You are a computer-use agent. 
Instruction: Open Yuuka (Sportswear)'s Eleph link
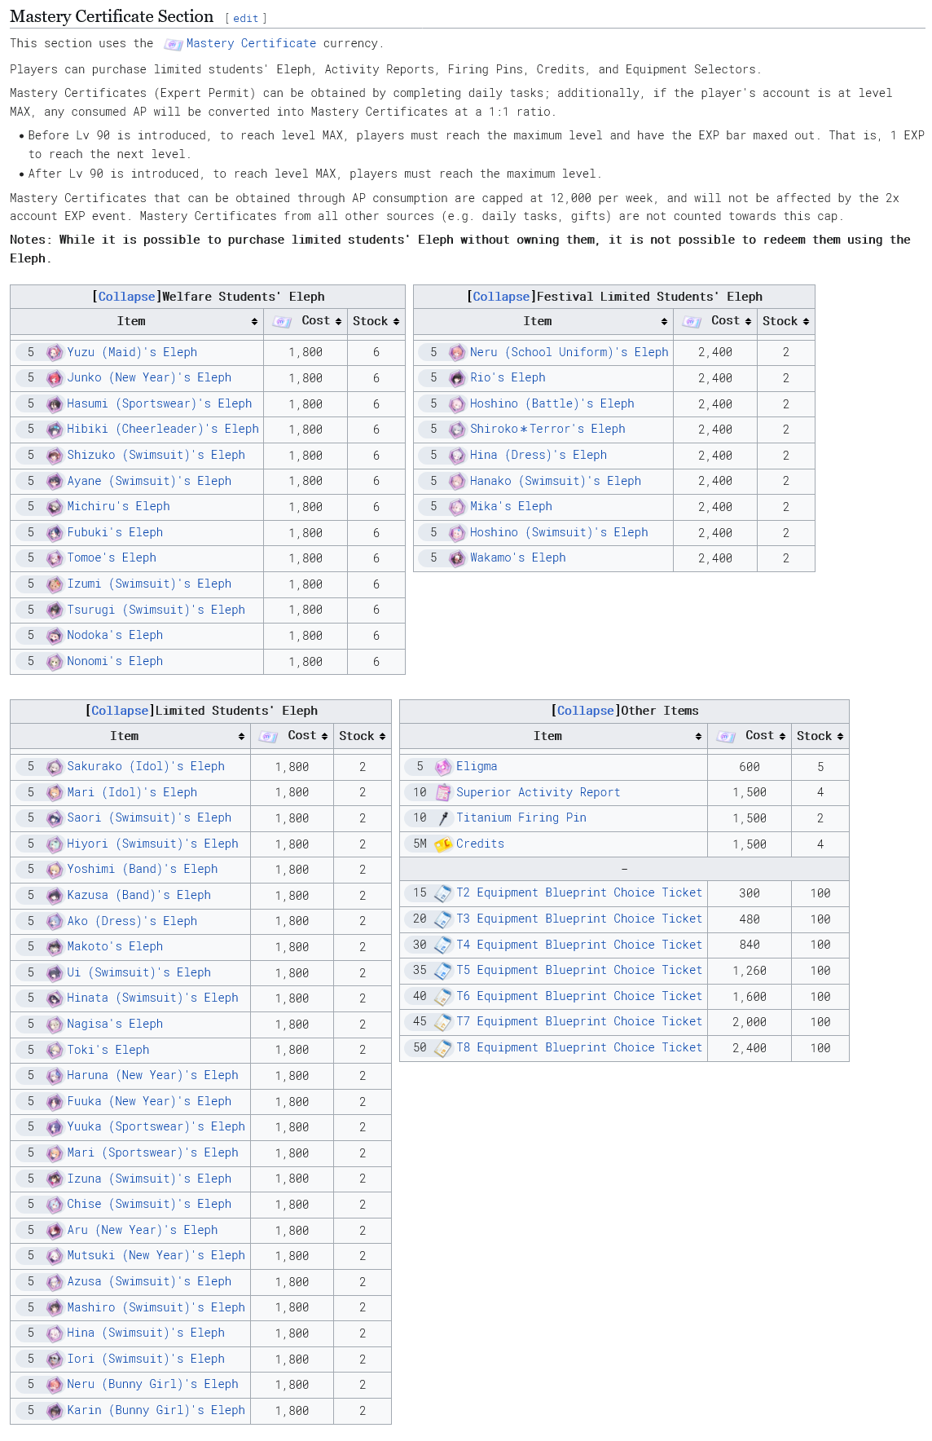(x=156, y=1126)
